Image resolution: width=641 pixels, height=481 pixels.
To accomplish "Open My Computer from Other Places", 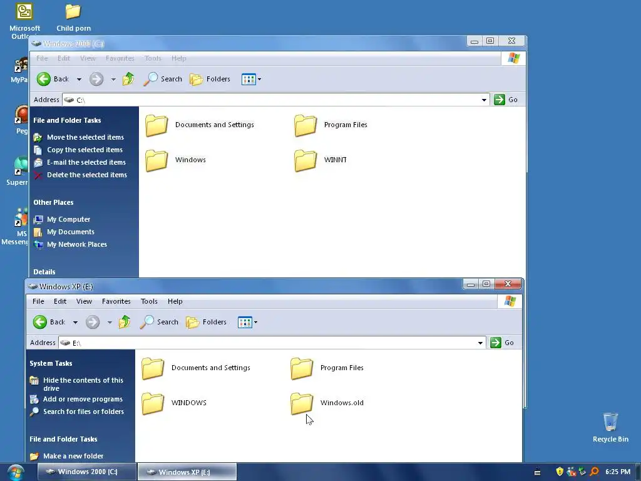I will (x=68, y=219).
